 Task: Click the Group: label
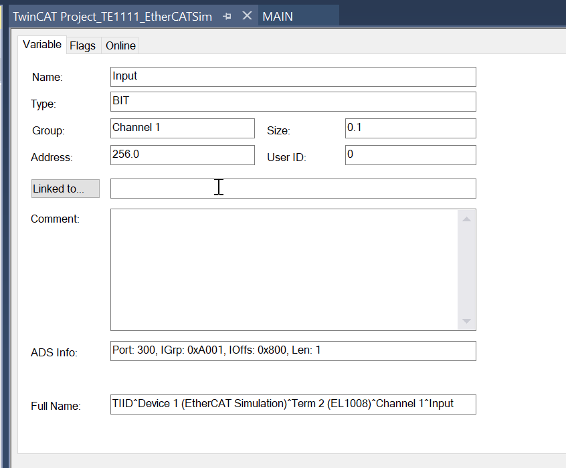coord(48,130)
